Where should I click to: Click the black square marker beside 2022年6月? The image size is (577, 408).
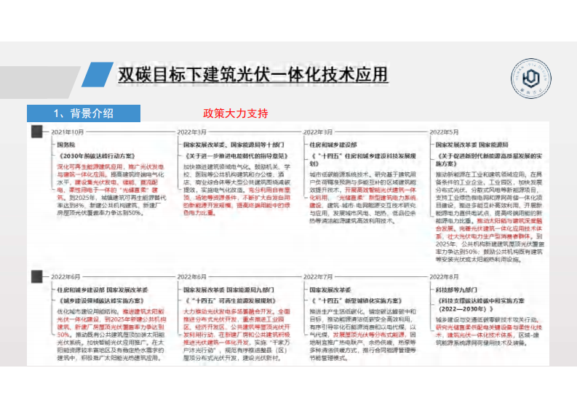(x=37, y=276)
